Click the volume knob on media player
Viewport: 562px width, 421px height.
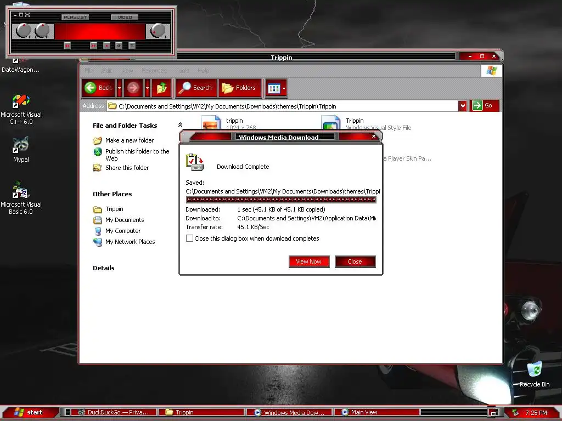coord(23,31)
